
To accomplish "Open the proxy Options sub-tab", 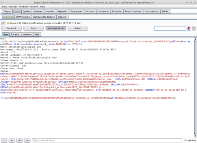I will click(x=62, y=17).
